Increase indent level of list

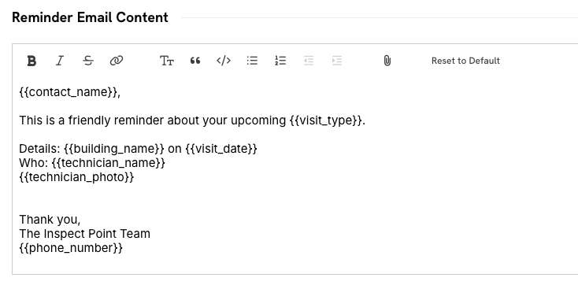[x=337, y=61]
